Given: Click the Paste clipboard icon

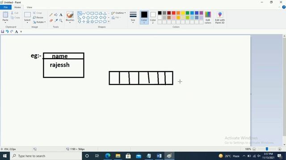Looking at the screenshot, I should click(x=5, y=15).
